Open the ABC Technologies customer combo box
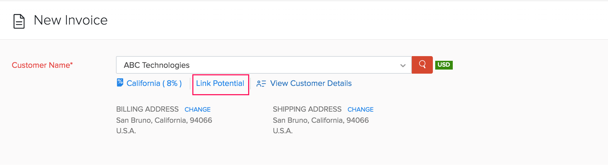The height and width of the screenshot is (166, 608). point(258,65)
